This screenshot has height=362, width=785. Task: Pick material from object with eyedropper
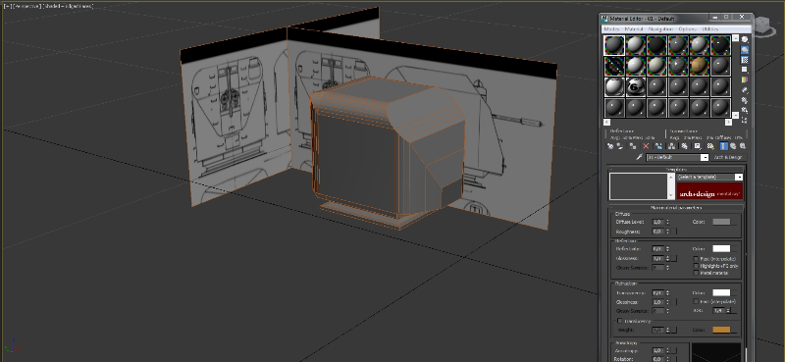click(639, 157)
